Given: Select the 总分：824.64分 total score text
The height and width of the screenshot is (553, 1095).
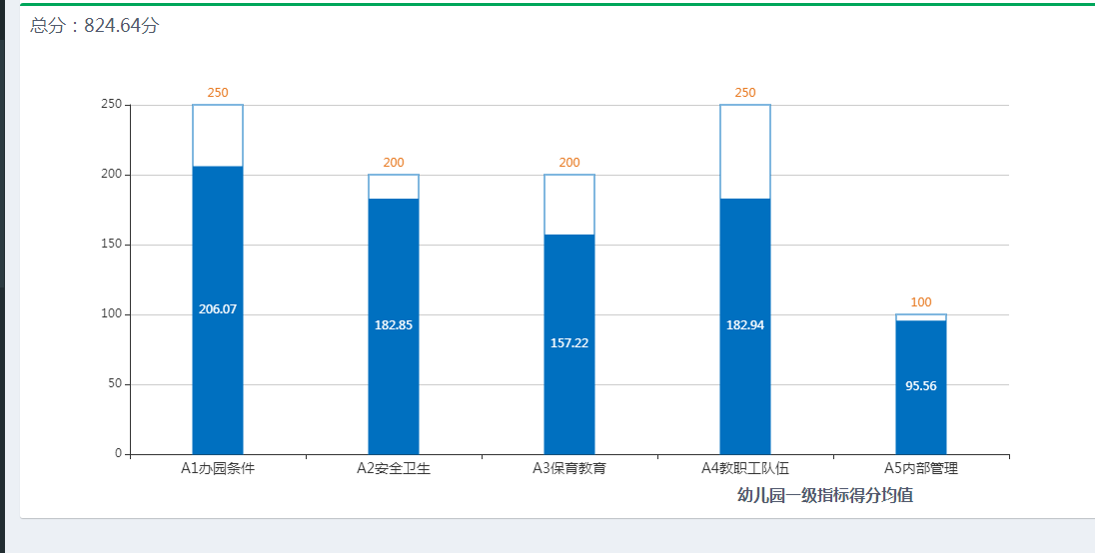Looking at the screenshot, I should click(95, 26).
